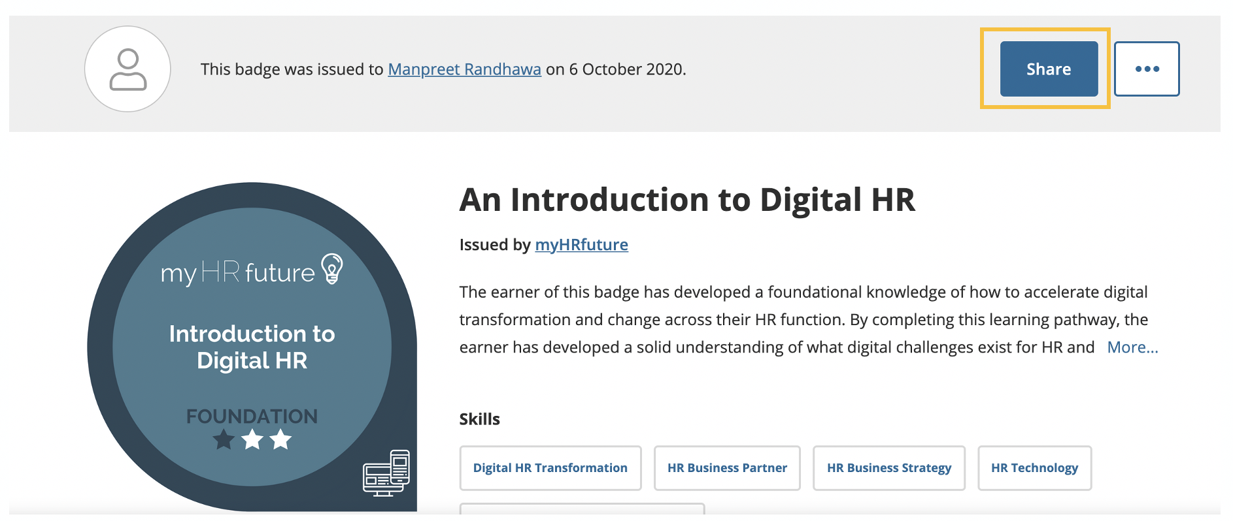Select the HR Business Partner skill tag
This screenshot has width=1233, height=521.
[727, 468]
